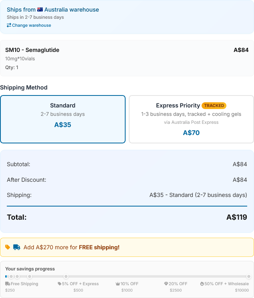Click the 'Shipping Method' heading
The image size is (254, 298).
click(24, 87)
